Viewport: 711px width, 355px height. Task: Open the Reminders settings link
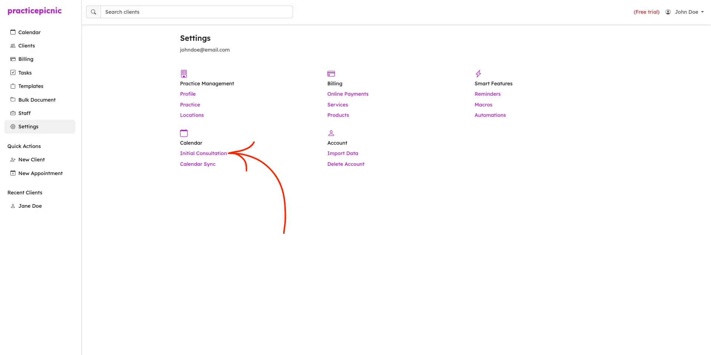tap(487, 94)
